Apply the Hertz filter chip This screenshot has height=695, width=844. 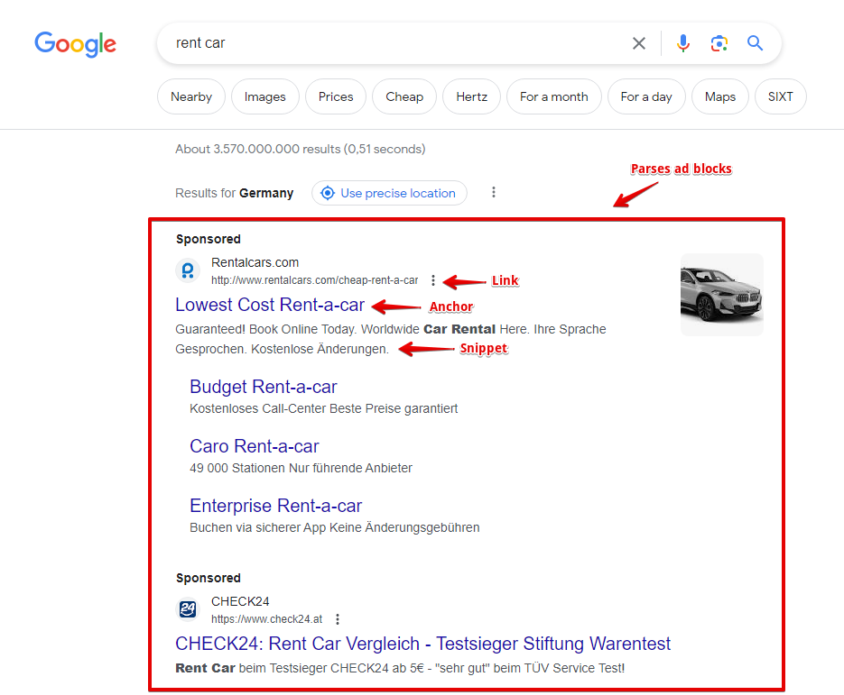471,96
